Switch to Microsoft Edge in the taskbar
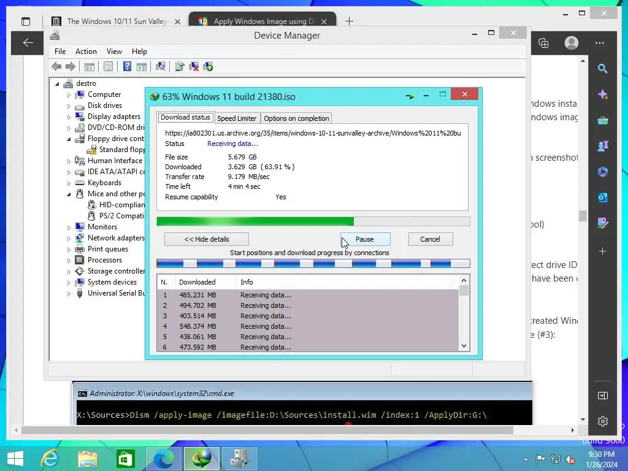This screenshot has width=628, height=471. coord(163,459)
